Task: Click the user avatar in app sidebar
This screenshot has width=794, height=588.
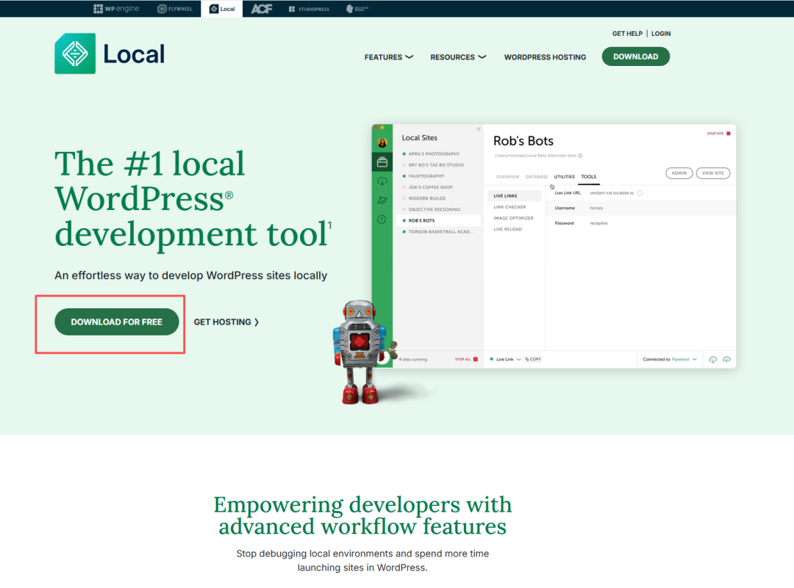Action: tap(382, 142)
